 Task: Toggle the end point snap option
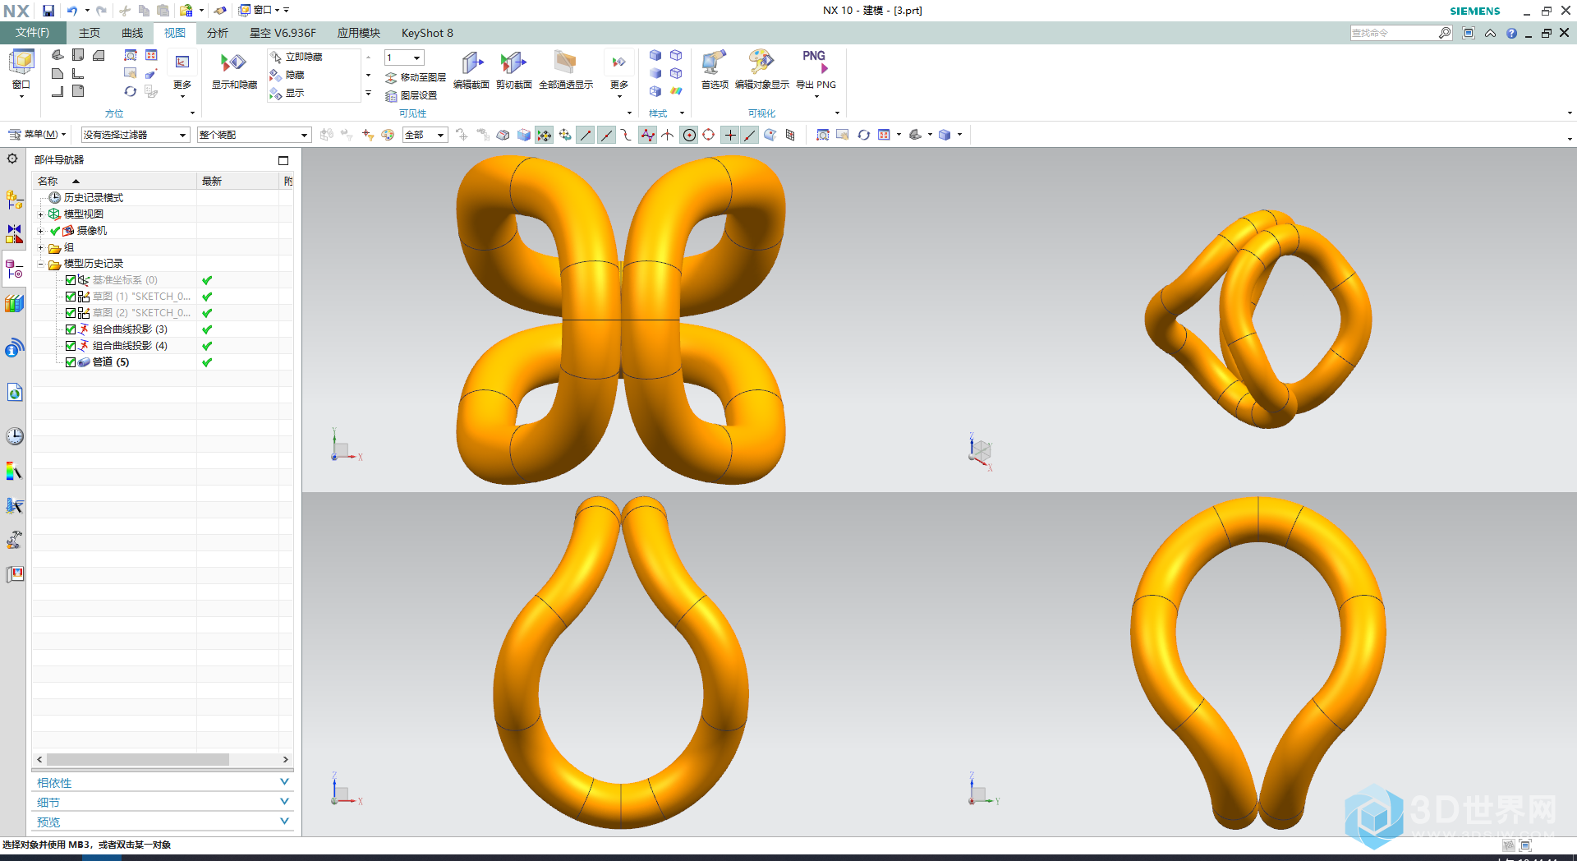(x=586, y=135)
